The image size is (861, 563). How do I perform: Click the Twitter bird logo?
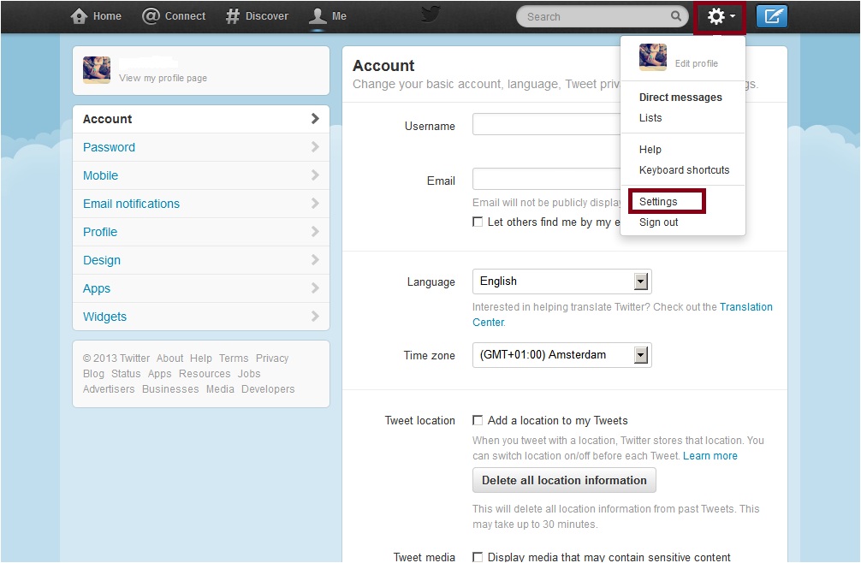pyautogui.click(x=430, y=14)
